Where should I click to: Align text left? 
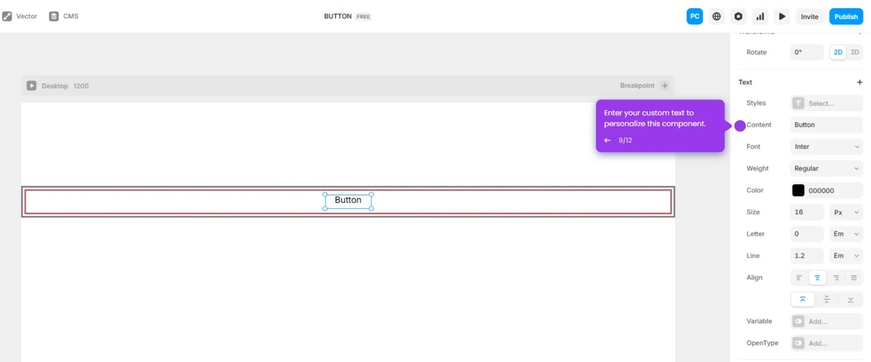pos(799,278)
